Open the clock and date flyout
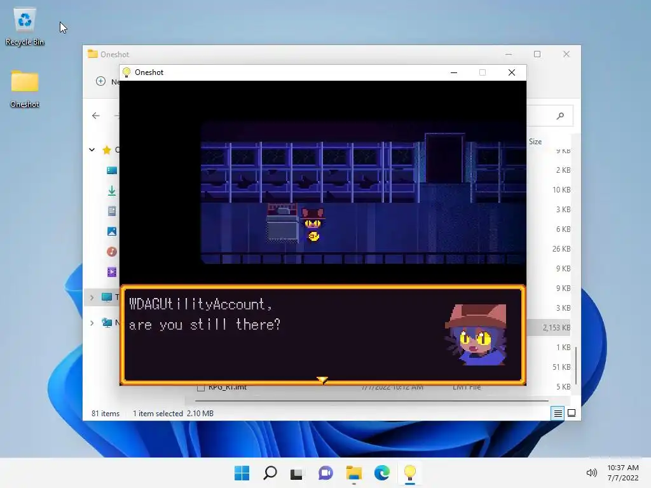 pos(623,473)
